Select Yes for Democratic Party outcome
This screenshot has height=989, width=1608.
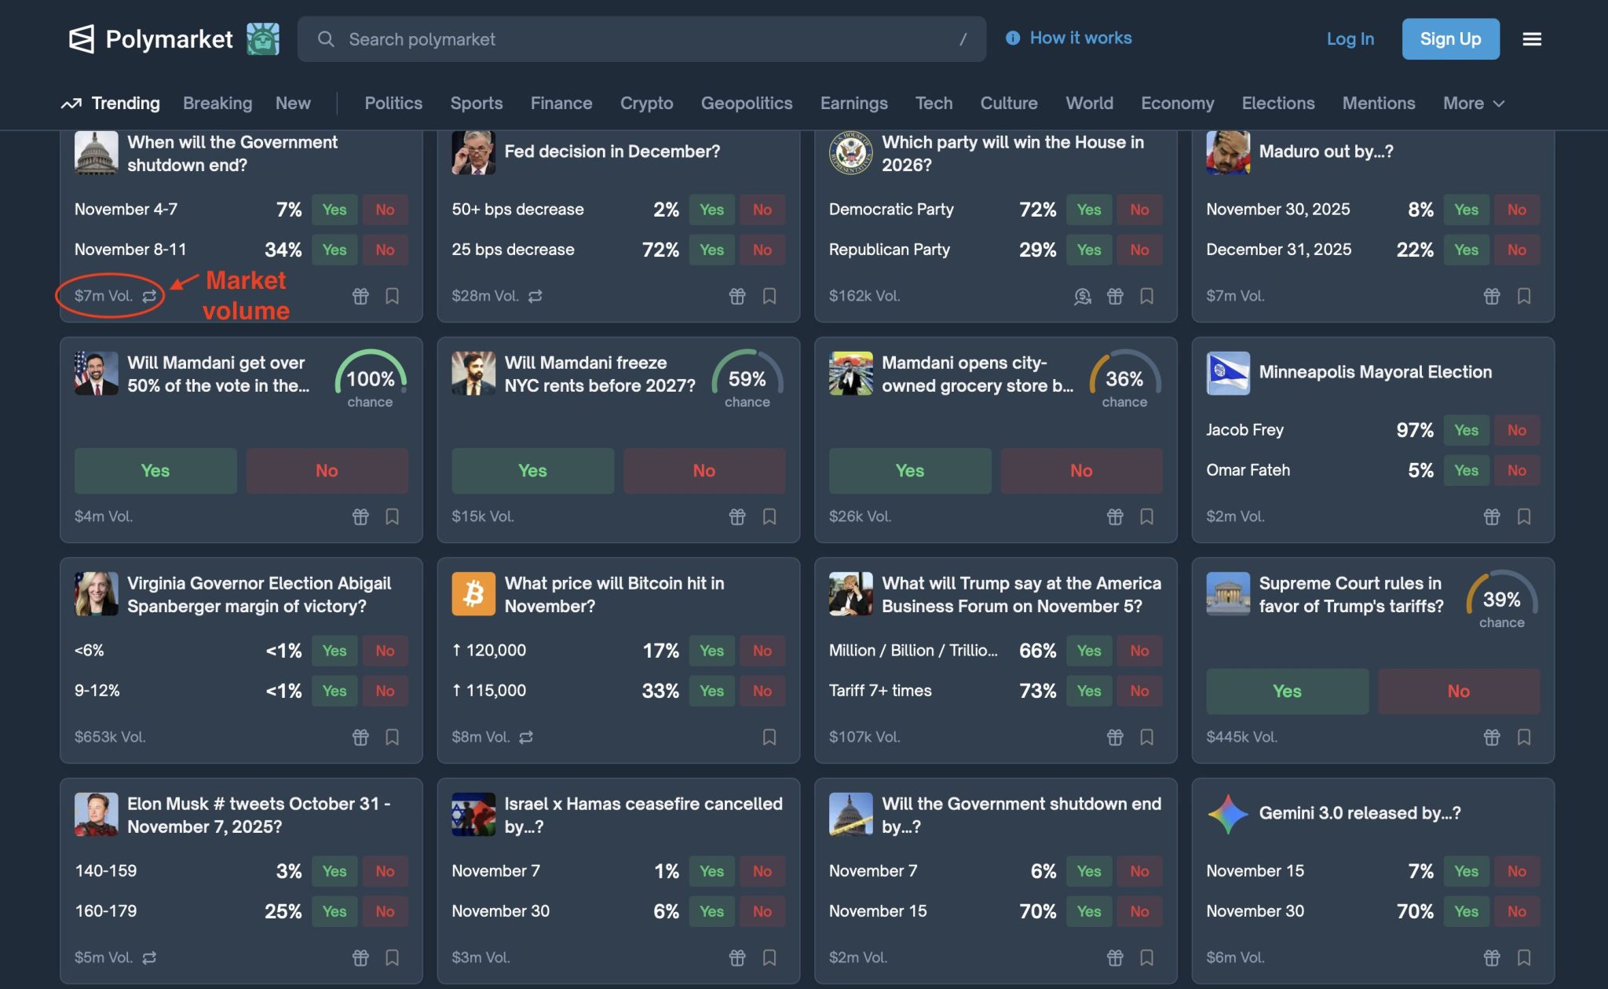coord(1088,210)
